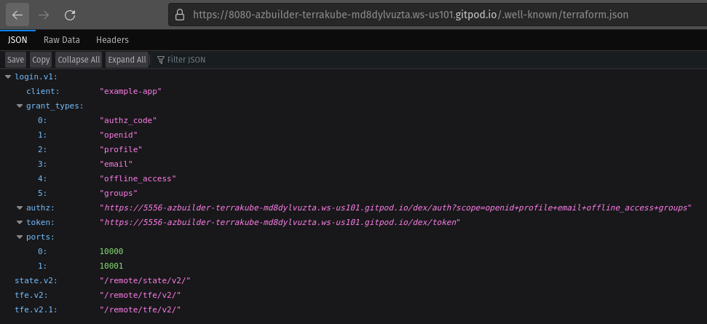
Task: Select the client key label
Action: click(x=43, y=91)
